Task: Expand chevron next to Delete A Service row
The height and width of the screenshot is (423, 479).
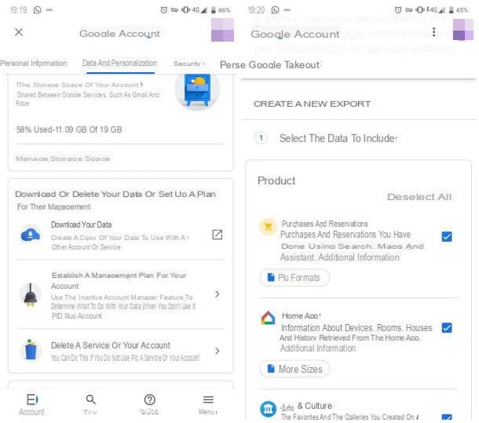Action: point(218,351)
